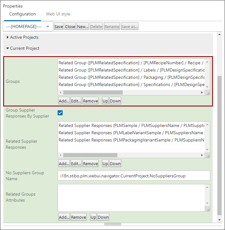Click up arrow of Groups list scrollbar

207,62
